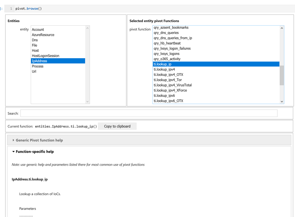The image size is (295, 217).
Task: Choose the qry_dns_queries_from_ip function
Action: coord(216,38)
